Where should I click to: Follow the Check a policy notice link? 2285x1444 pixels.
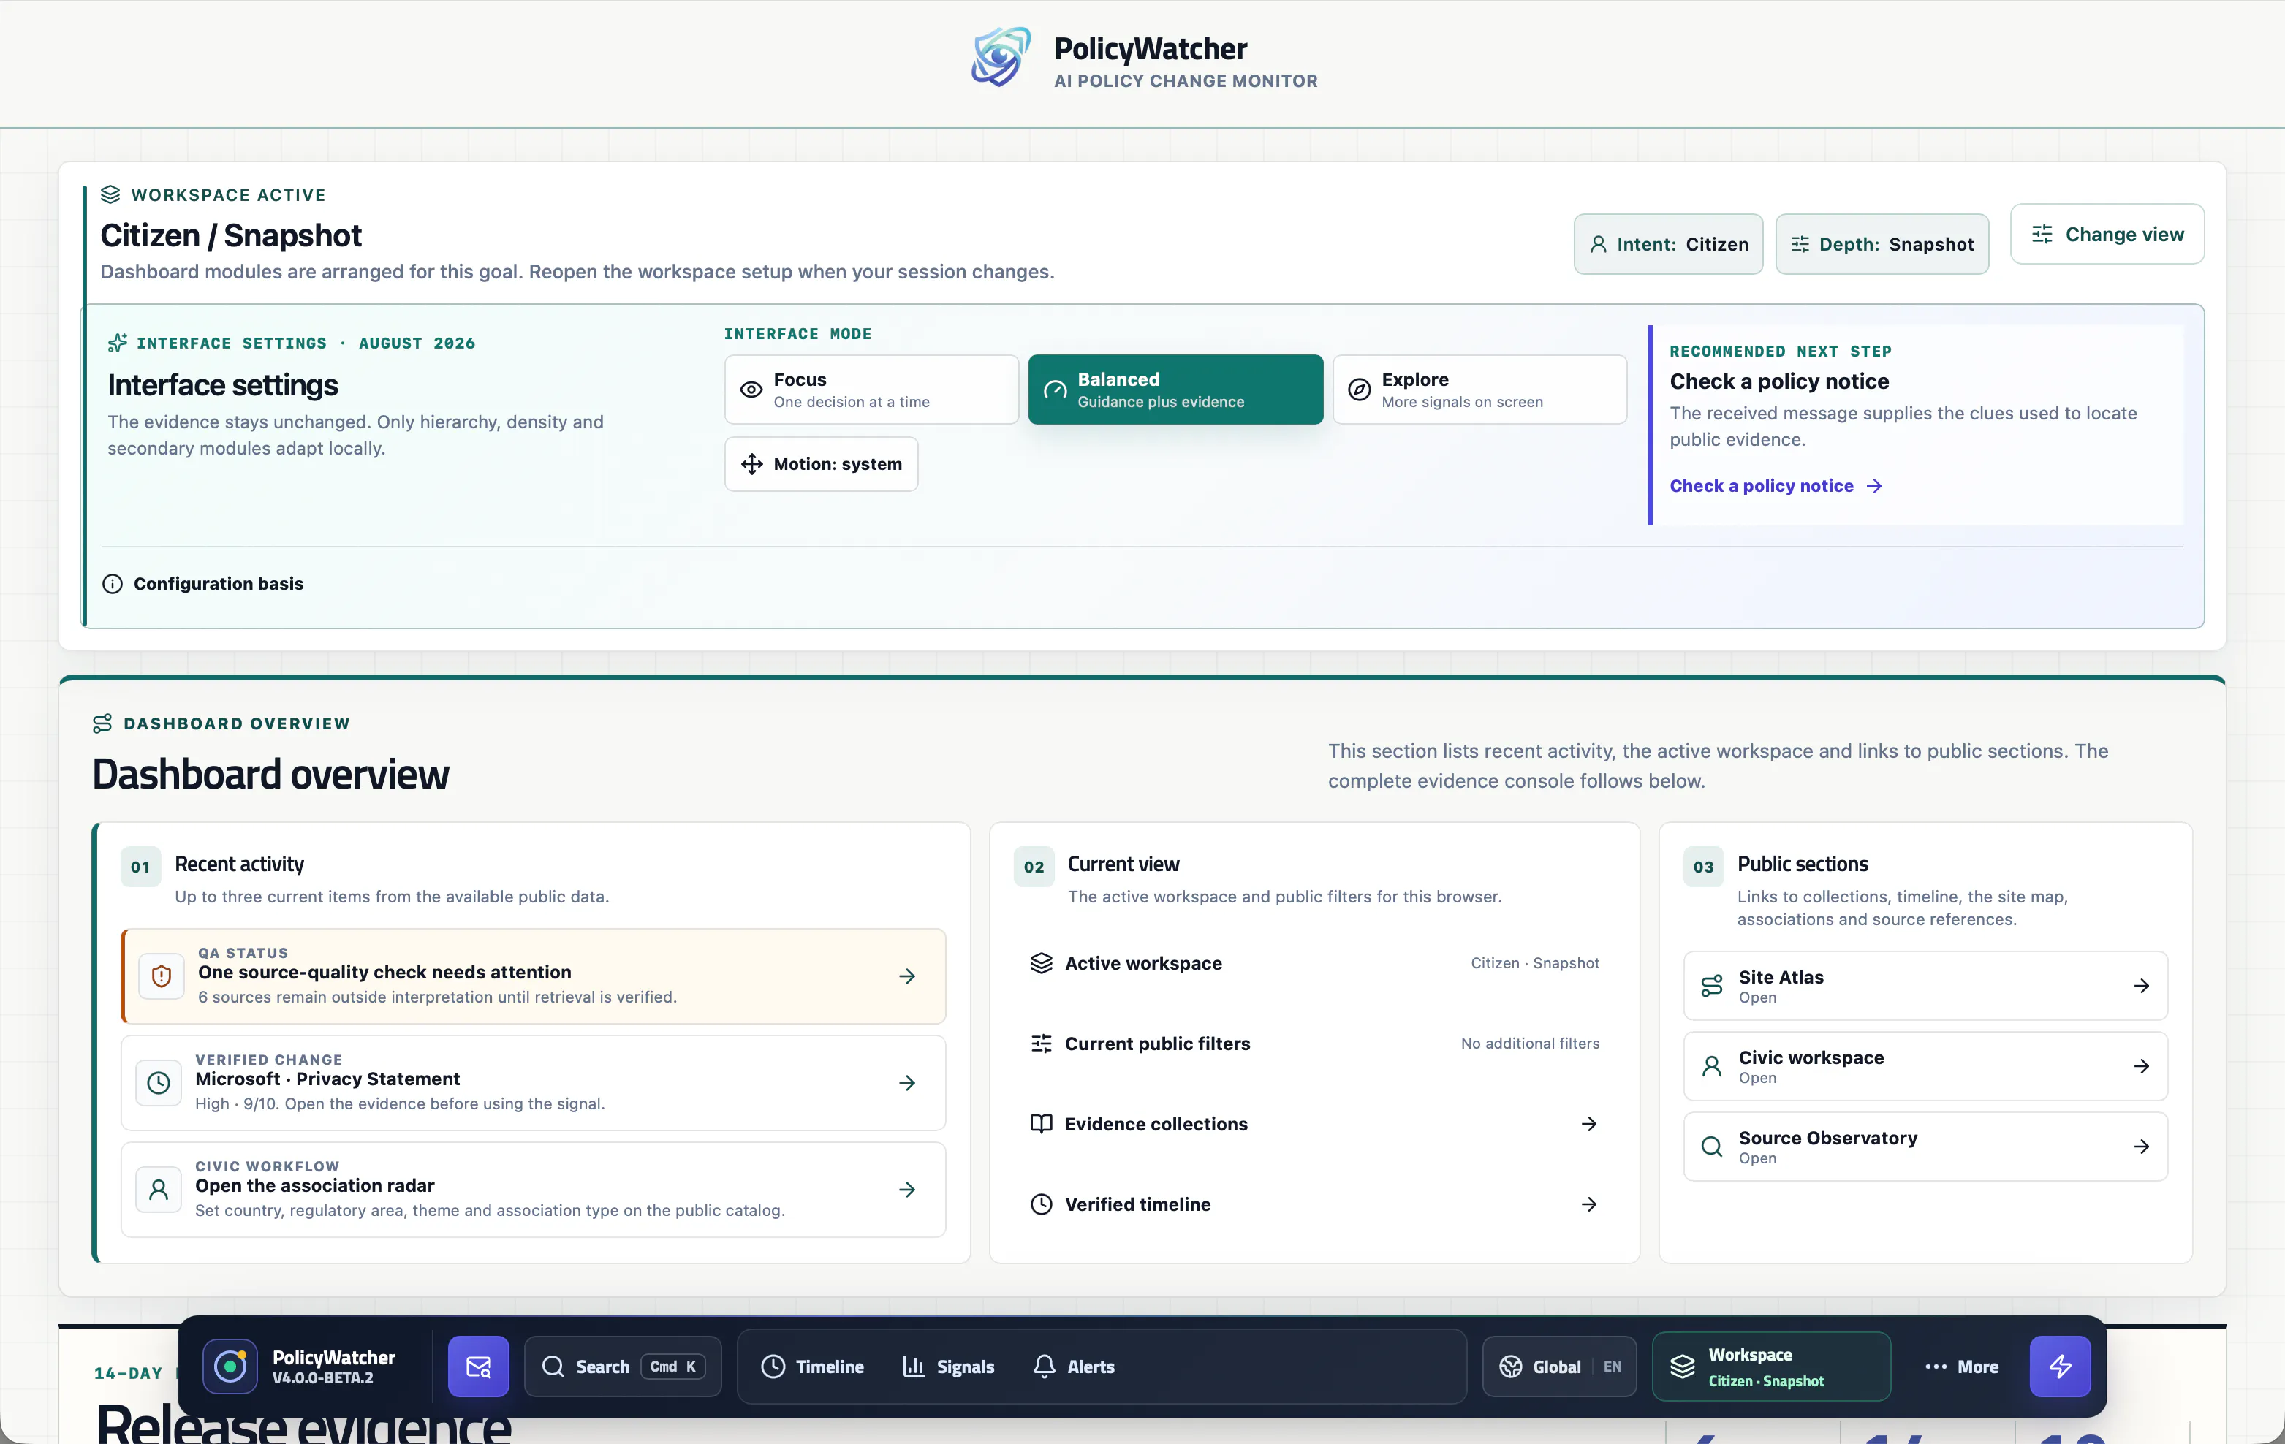pos(1776,486)
